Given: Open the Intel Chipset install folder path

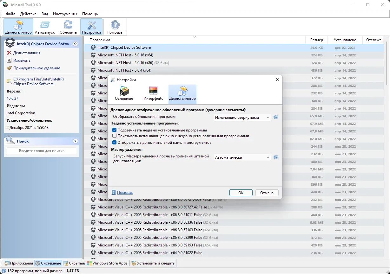Looking at the screenshot, I should (38, 81).
